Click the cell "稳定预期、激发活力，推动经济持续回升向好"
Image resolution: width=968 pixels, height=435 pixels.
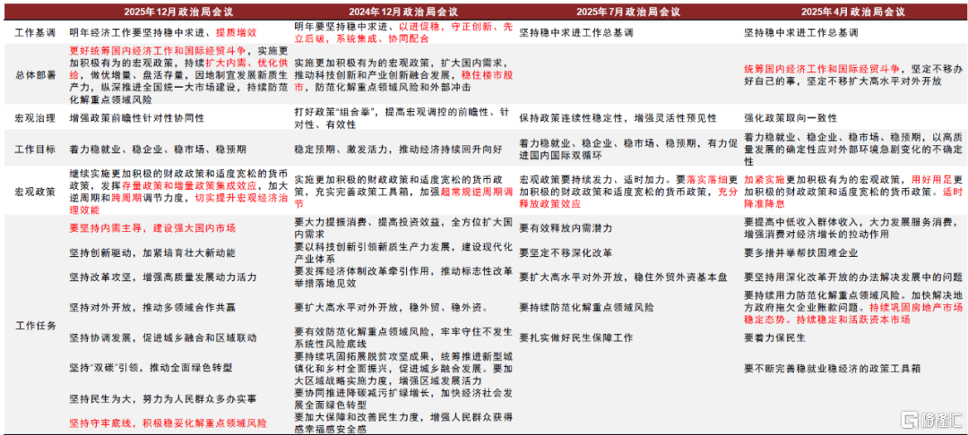point(400,149)
